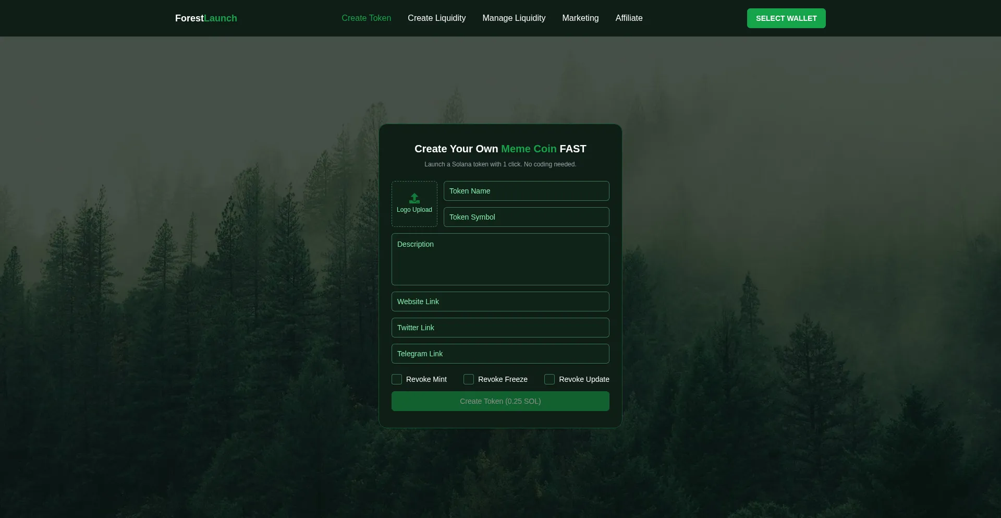
Task: Enable the Revoke Mint checkbox
Action: point(396,379)
